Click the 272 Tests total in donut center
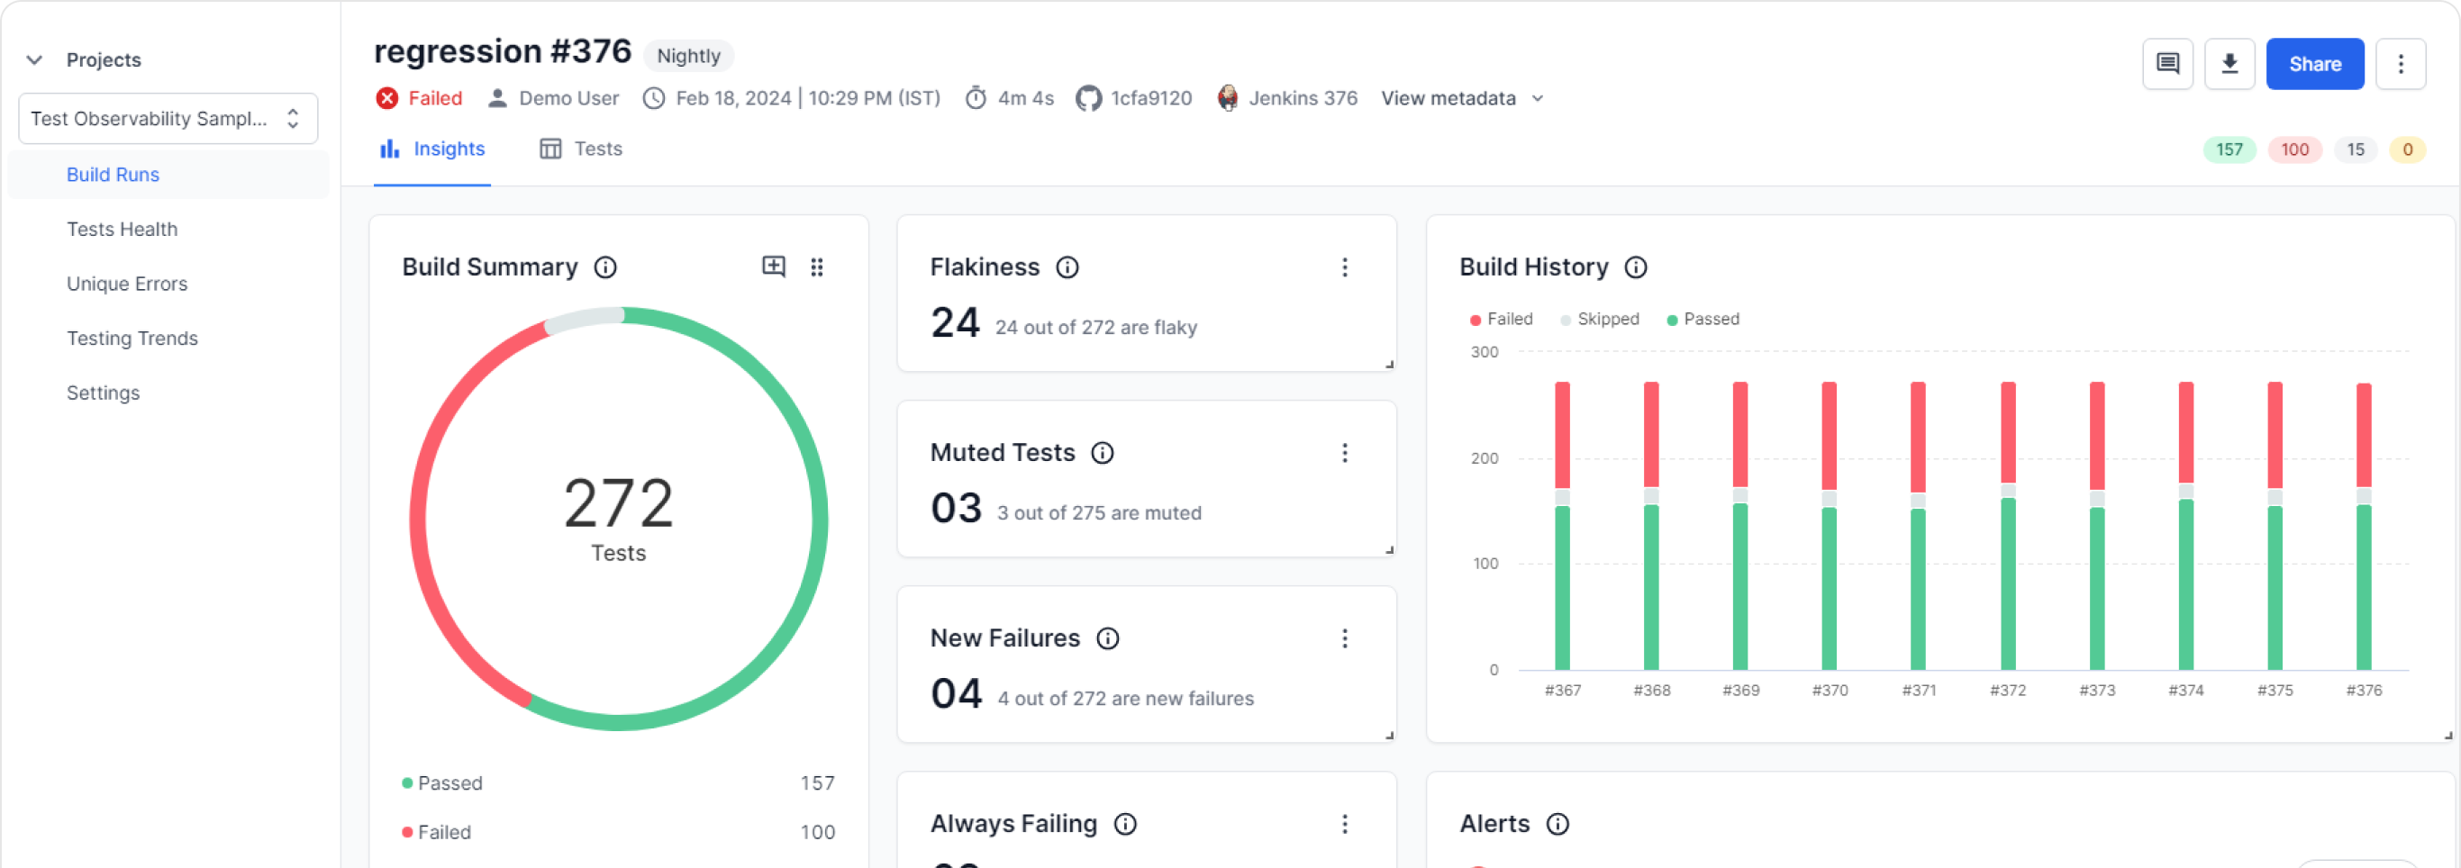The image size is (2461, 868). 618,519
